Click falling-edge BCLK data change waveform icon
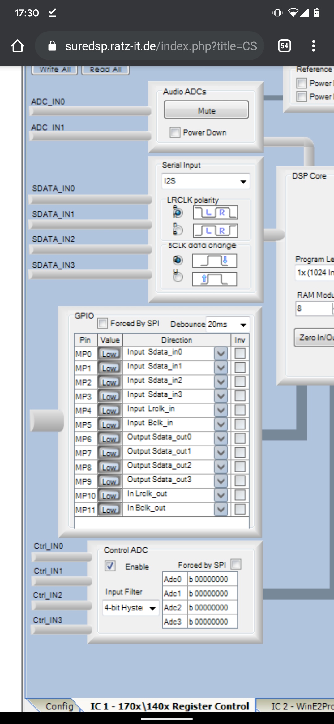Screen dimensions: 334x724 click(215, 261)
